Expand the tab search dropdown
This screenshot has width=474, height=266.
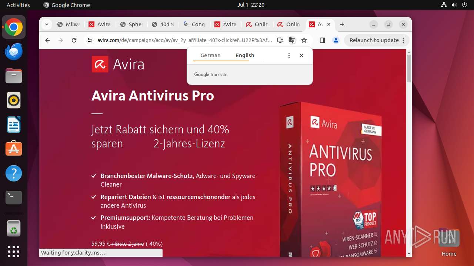pyautogui.click(x=46, y=24)
